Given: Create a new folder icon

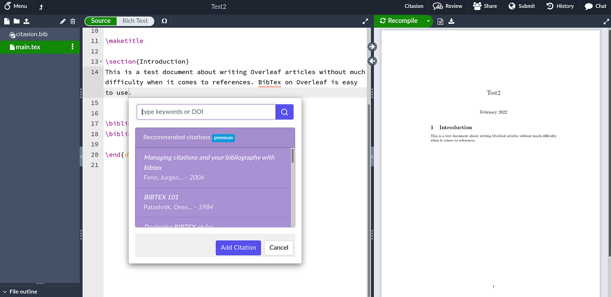Looking at the screenshot, I should [17, 21].
